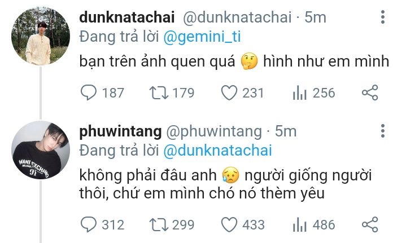Retweet phuwintang's tweet
406x243 pixels.
(158, 224)
